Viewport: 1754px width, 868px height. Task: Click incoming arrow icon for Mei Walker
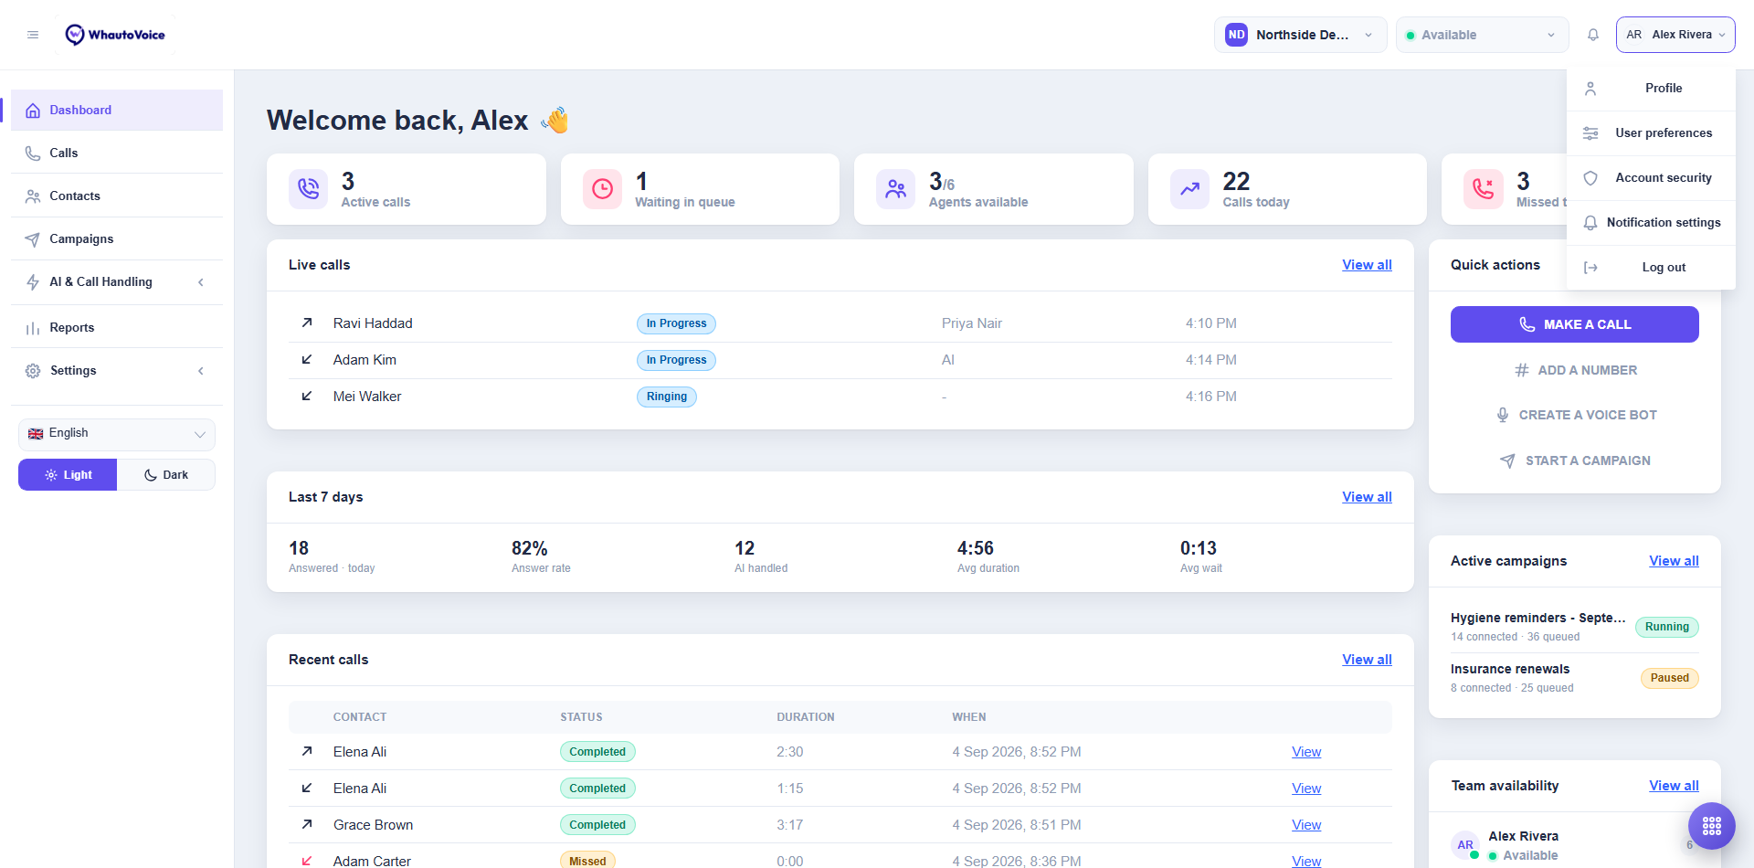(307, 396)
